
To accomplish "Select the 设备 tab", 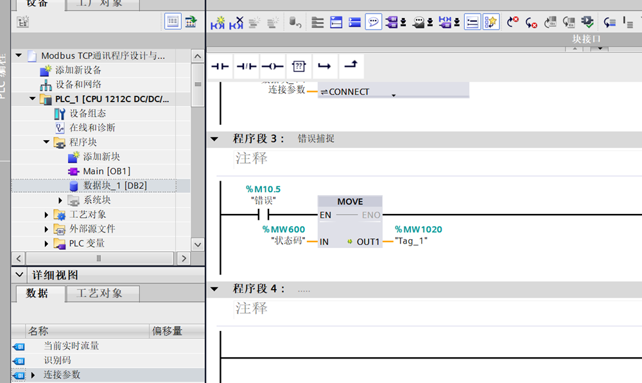I will coord(37,3).
